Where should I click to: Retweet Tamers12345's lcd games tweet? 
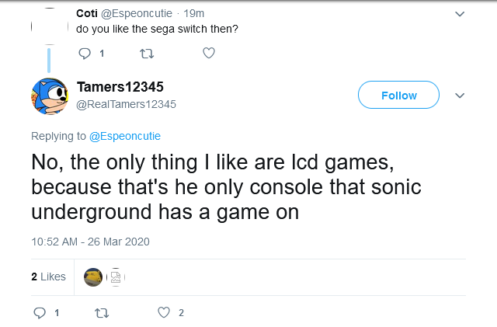pyautogui.click(x=101, y=313)
